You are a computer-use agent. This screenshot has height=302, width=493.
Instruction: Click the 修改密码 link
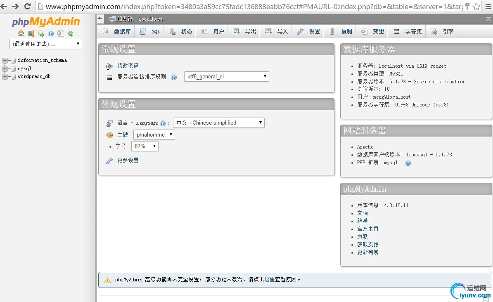128,66
